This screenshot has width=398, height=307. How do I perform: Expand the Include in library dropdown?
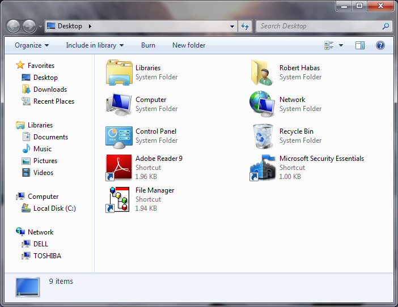pos(95,45)
